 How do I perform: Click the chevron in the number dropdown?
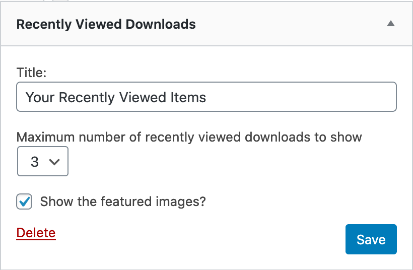coord(54,162)
